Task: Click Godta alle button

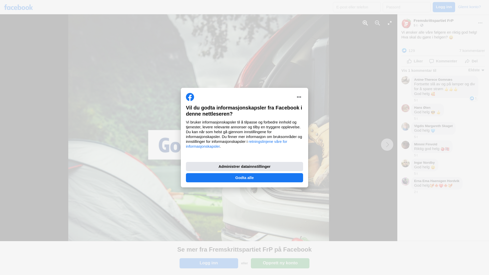Action: pyautogui.click(x=244, y=178)
